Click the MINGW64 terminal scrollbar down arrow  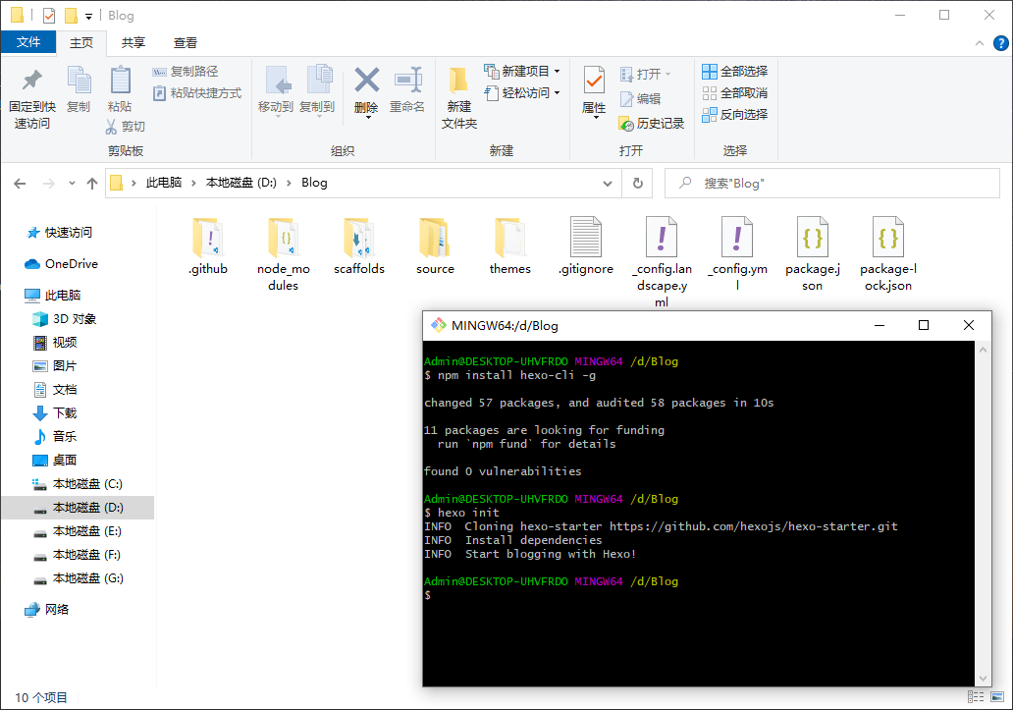(984, 679)
